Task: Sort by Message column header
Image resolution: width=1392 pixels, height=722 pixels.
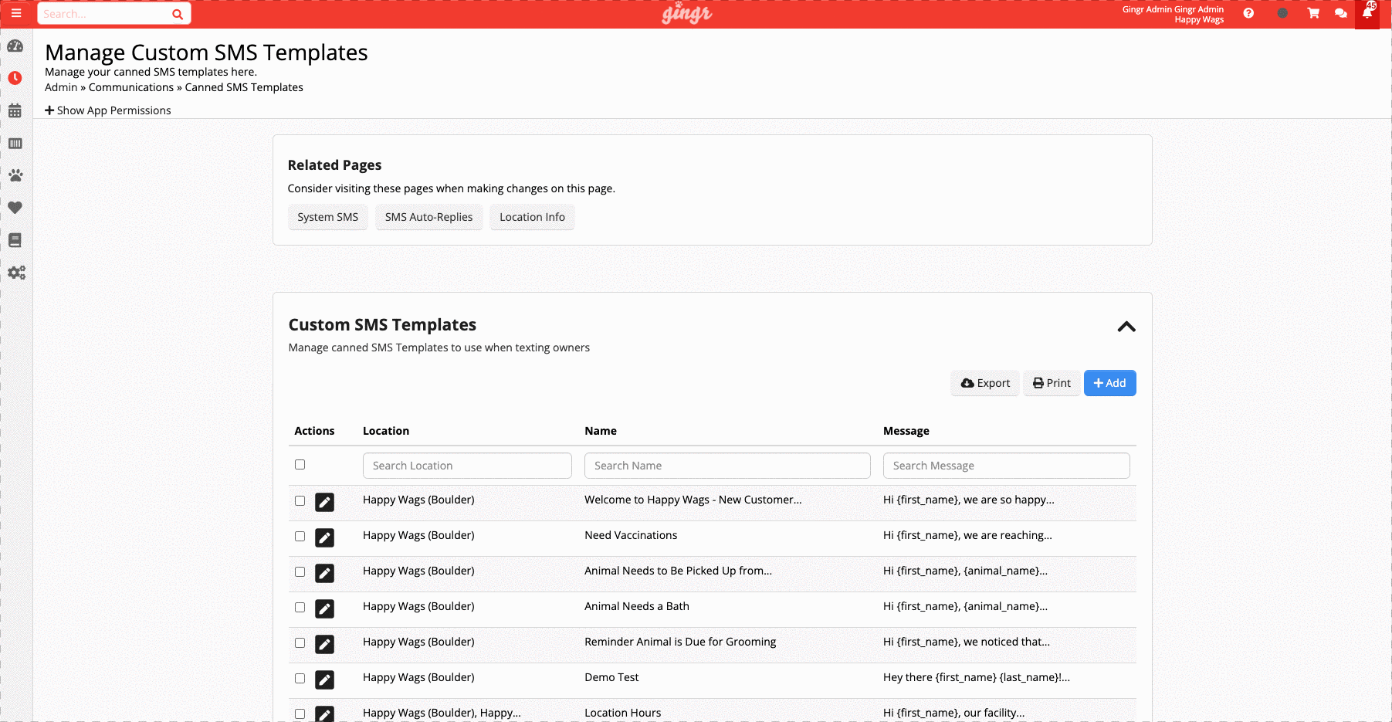Action: (x=906, y=431)
